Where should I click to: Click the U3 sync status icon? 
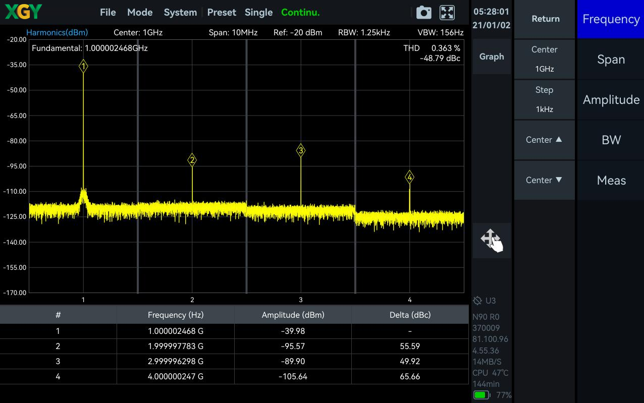(x=477, y=301)
